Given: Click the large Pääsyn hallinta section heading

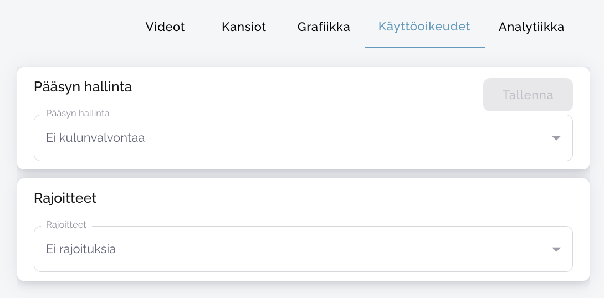Looking at the screenshot, I should tap(83, 87).
